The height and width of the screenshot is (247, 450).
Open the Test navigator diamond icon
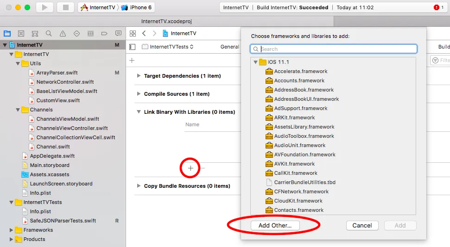76,33
